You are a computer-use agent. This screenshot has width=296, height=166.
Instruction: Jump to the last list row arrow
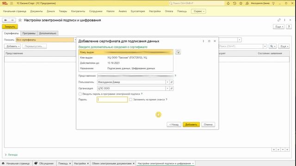pos(287,149)
